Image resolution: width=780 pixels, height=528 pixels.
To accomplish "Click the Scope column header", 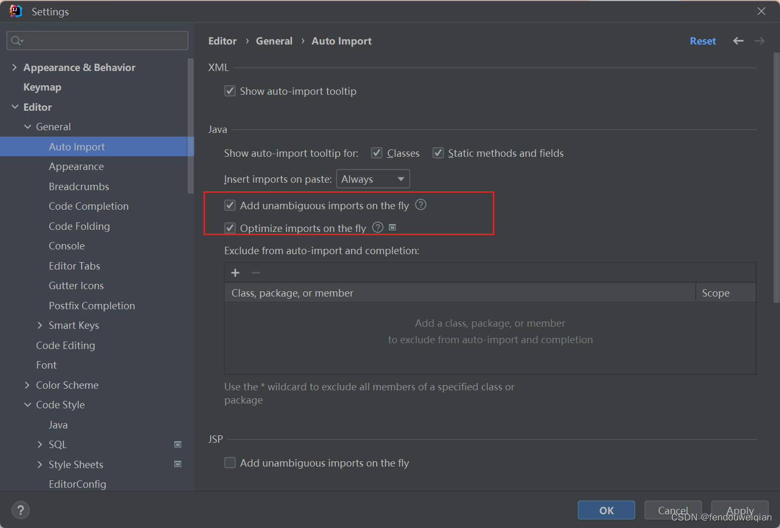I will point(726,293).
